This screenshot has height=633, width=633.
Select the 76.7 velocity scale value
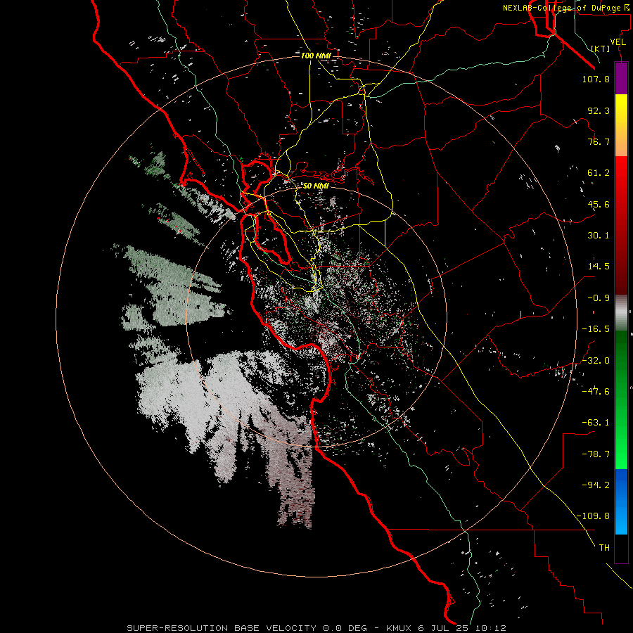coord(599,141)
